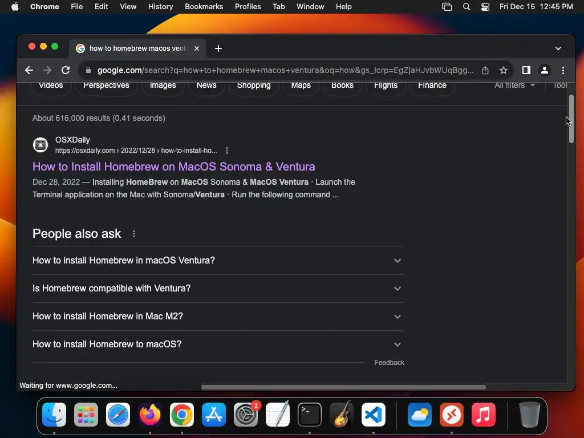Click the Chrome icon in the Dock
Viewport: 584px width, 438px height.
182,415
